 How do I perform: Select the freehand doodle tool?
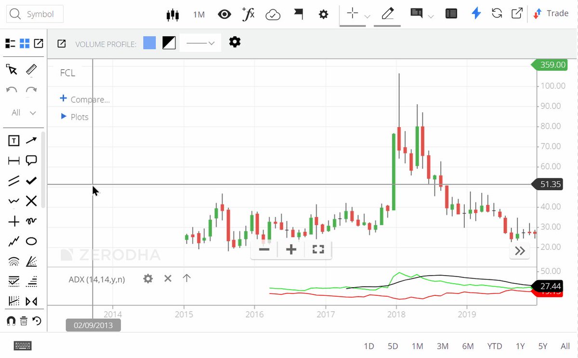31,222
